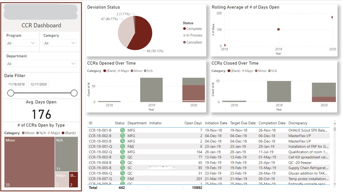The image size is (342, 192).
Task: Click the Avg. Days Open value 176
Action: pos(41,114)
